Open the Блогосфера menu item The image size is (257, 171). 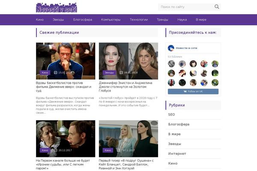(83, 20)
